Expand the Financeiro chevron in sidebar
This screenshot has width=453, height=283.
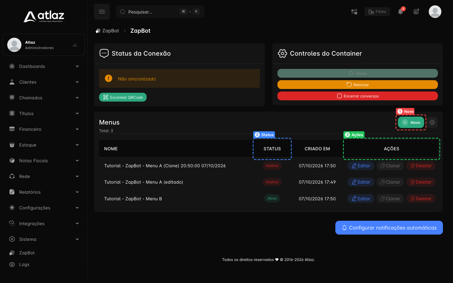click(77, 129)
